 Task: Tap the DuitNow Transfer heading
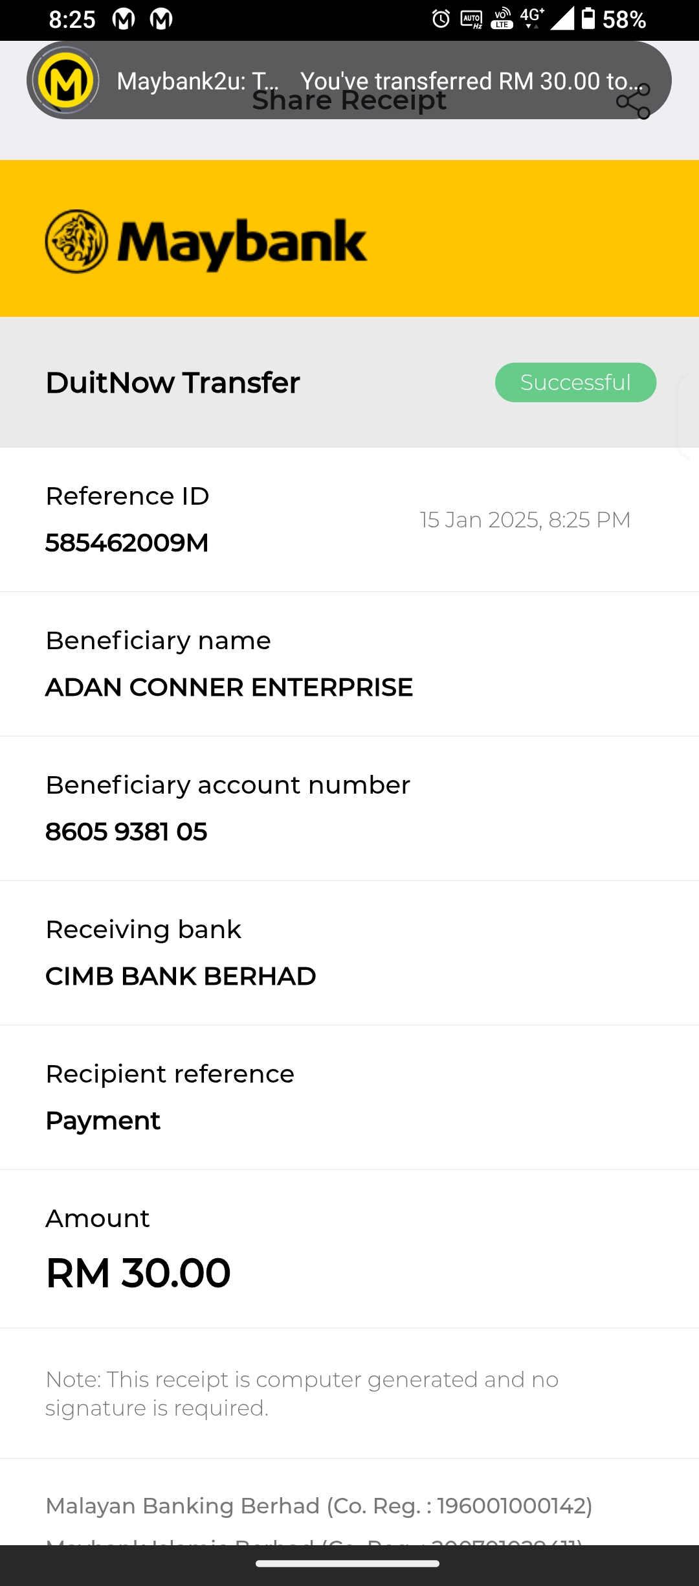[173, 383]
